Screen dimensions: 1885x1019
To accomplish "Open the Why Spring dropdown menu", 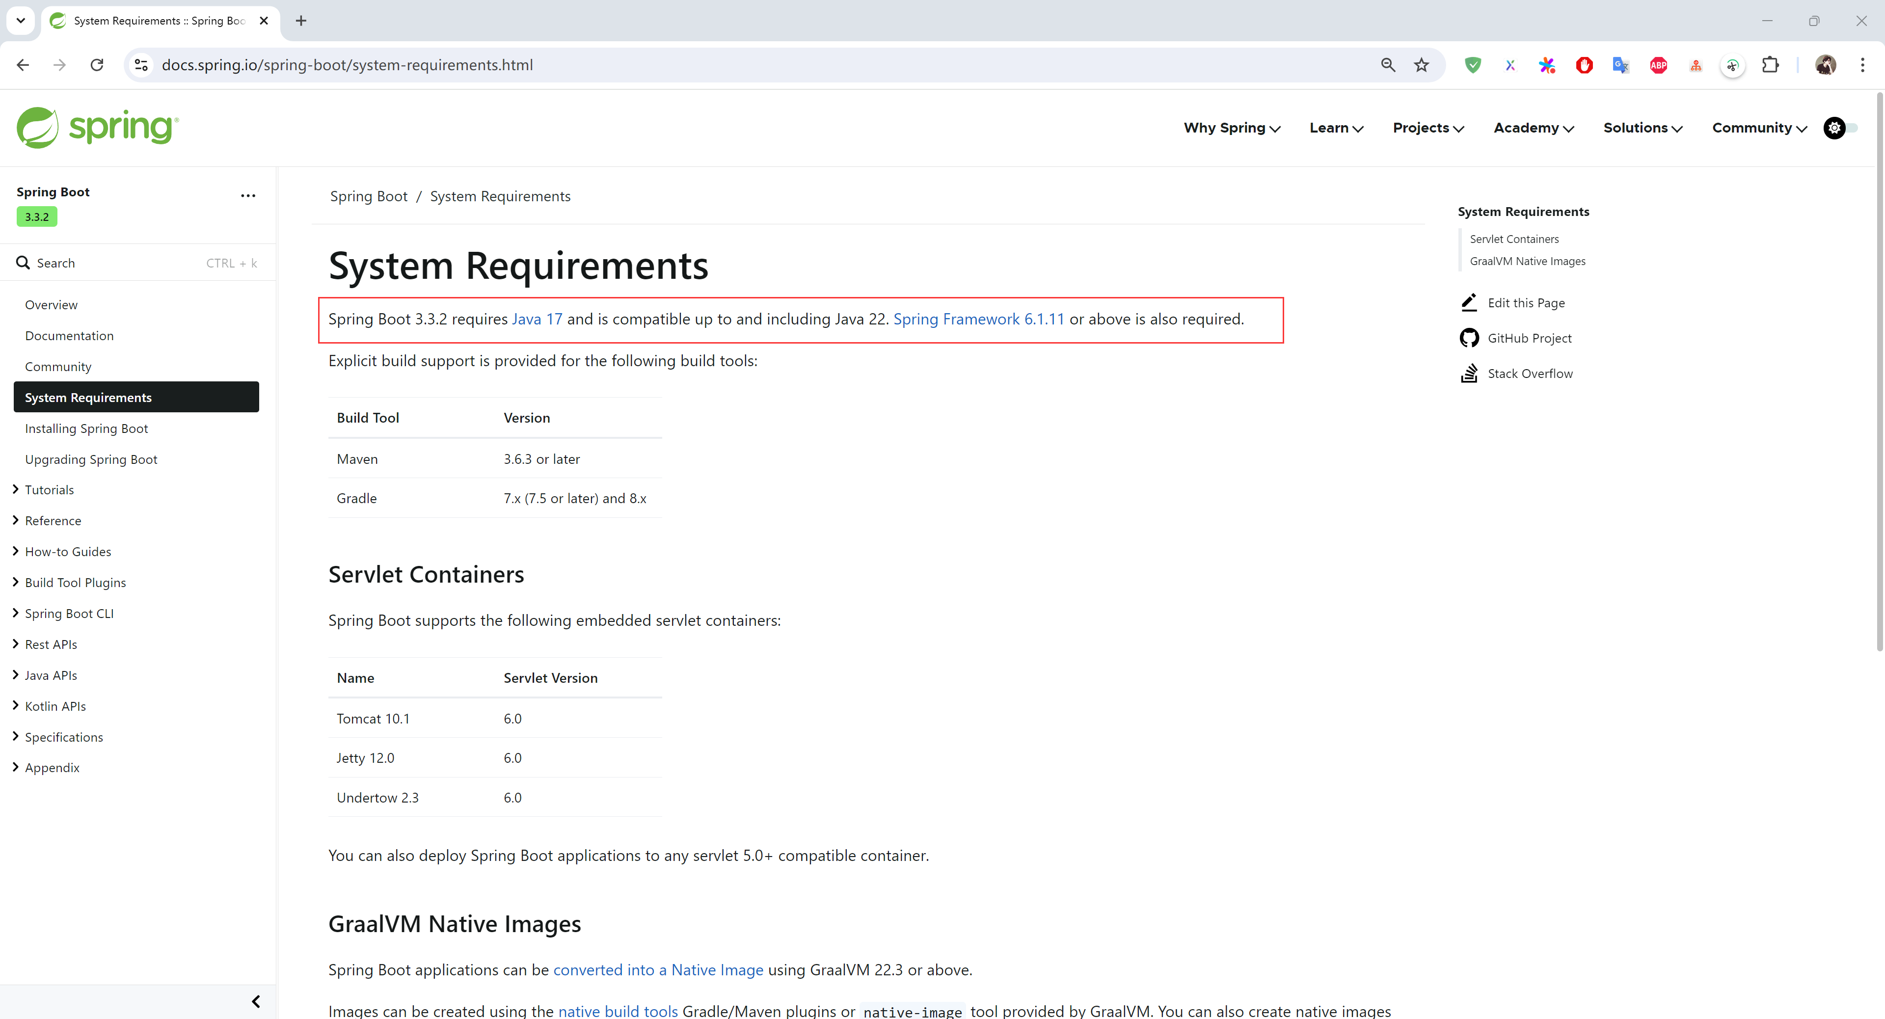I will tap(1232, 128).
